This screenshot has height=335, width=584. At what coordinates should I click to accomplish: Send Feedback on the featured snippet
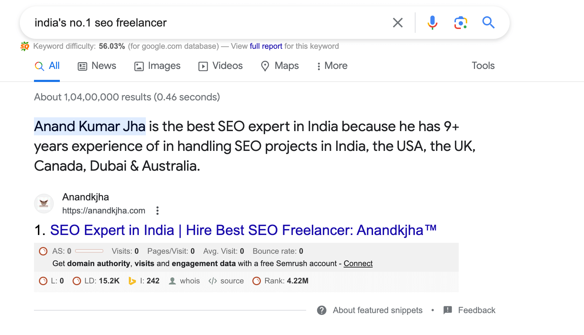point(476,310)
